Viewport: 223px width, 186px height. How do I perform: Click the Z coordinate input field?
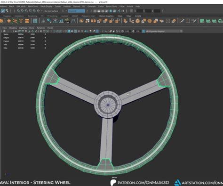point(157,11)
